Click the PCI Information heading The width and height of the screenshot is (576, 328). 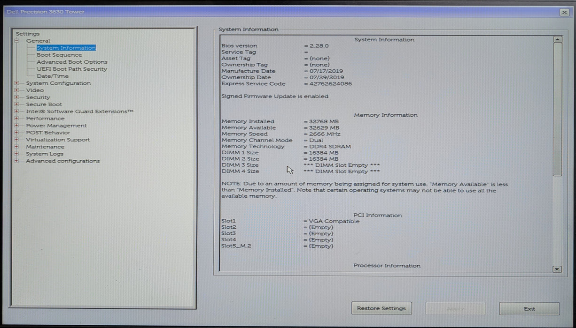(x=378, y=216)
